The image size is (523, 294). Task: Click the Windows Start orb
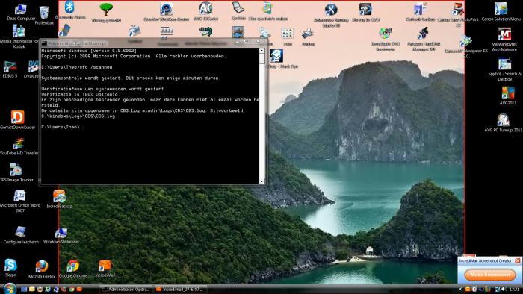pyautogui.click(x=10, y=288)
